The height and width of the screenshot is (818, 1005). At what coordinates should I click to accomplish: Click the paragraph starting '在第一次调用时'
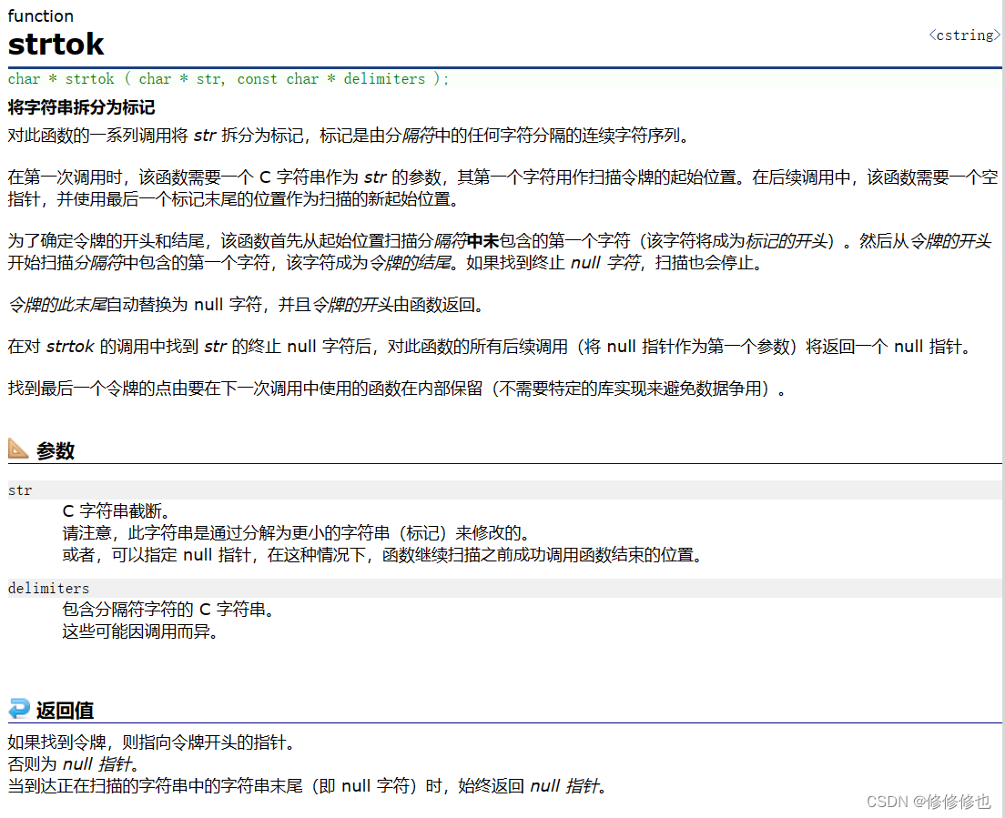pyautogui.click(x=503, y=187)
